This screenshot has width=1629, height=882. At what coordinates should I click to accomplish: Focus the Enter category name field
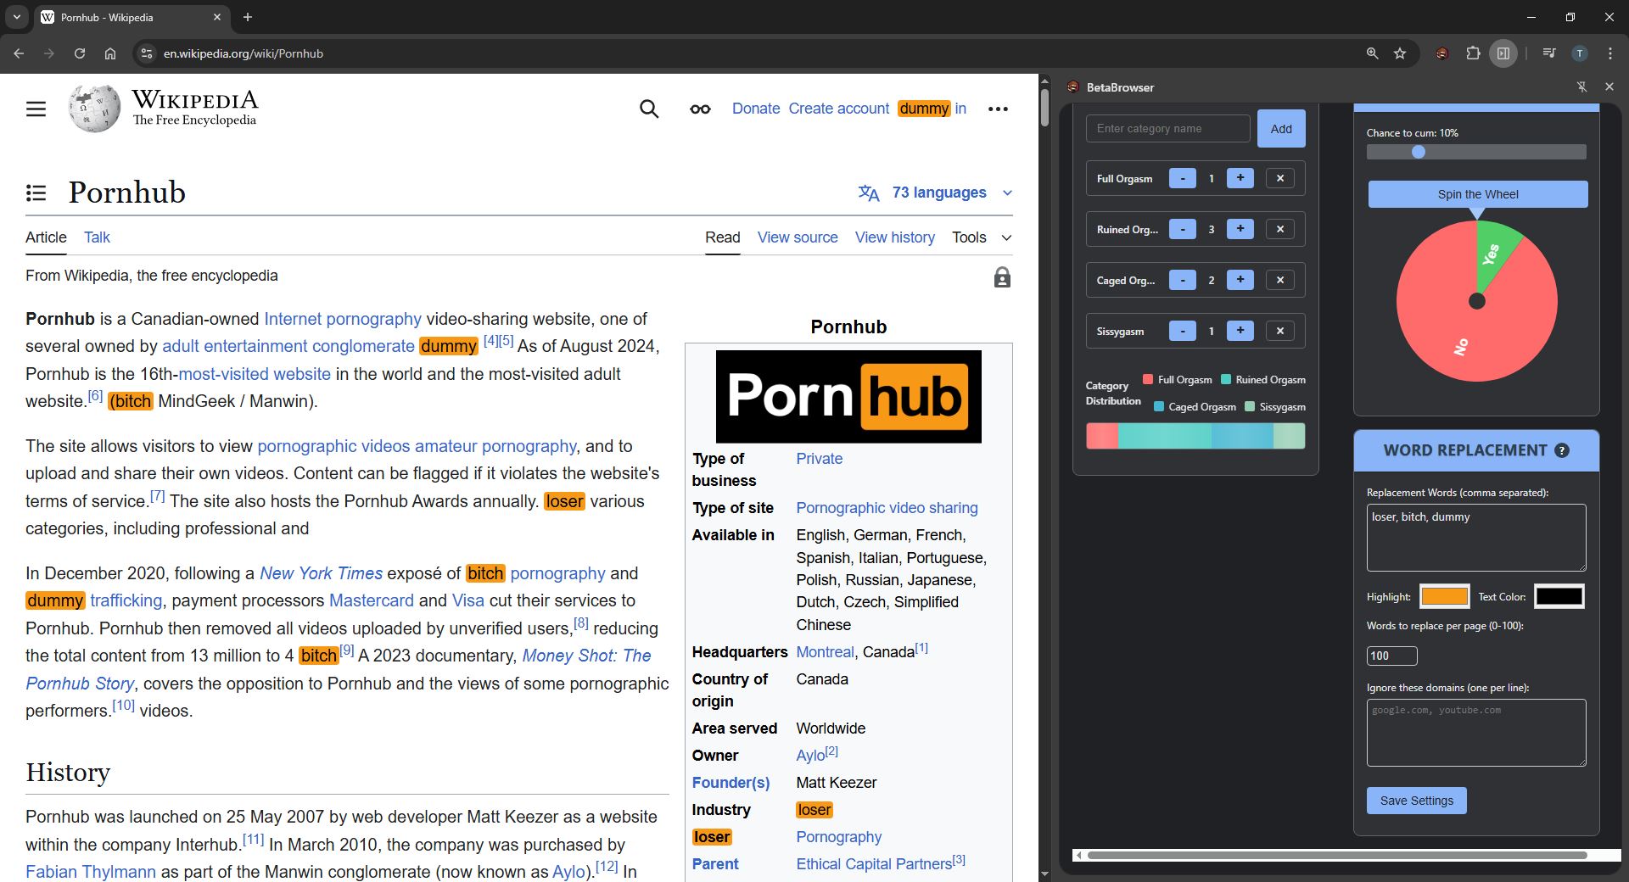[x=1168, y=129]
